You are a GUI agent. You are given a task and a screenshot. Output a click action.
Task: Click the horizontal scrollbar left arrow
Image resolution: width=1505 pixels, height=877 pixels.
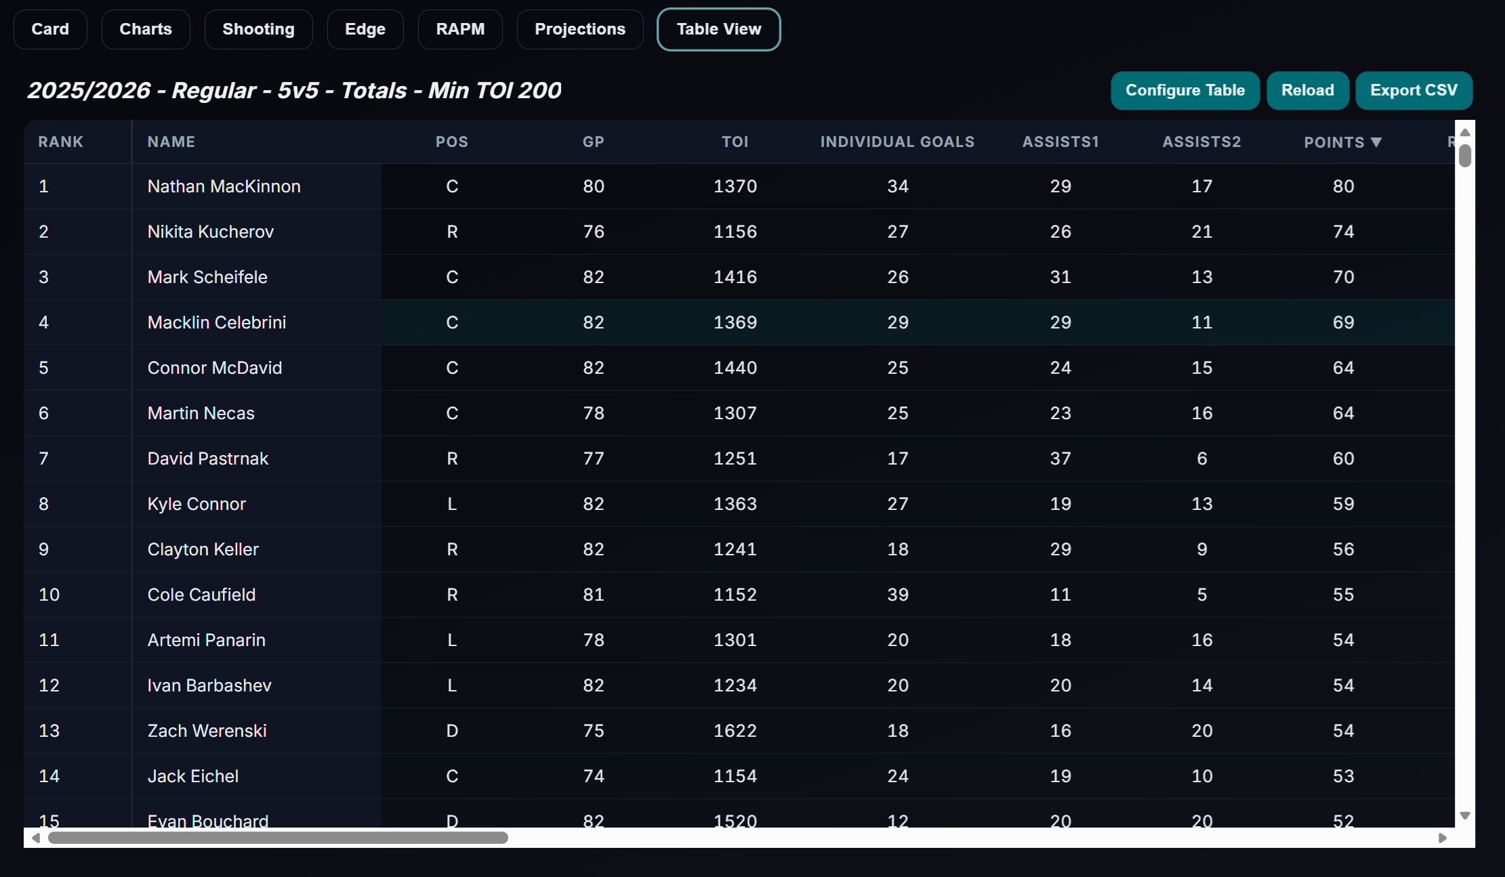(x=36, y=838)
